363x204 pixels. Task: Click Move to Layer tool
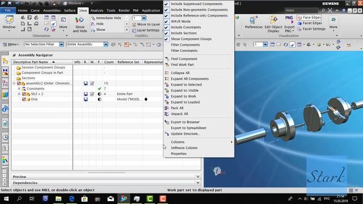146,24
